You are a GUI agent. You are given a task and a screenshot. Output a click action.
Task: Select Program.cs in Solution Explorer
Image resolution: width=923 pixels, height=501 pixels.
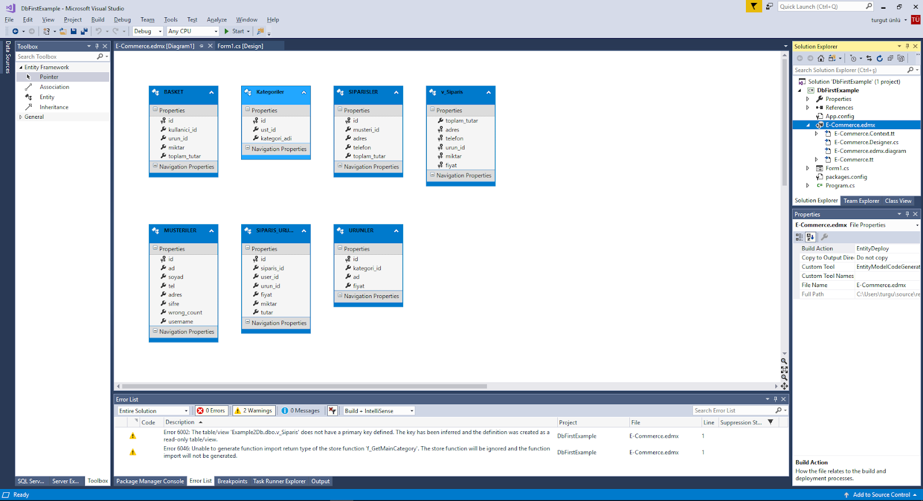tap(840, 186)
